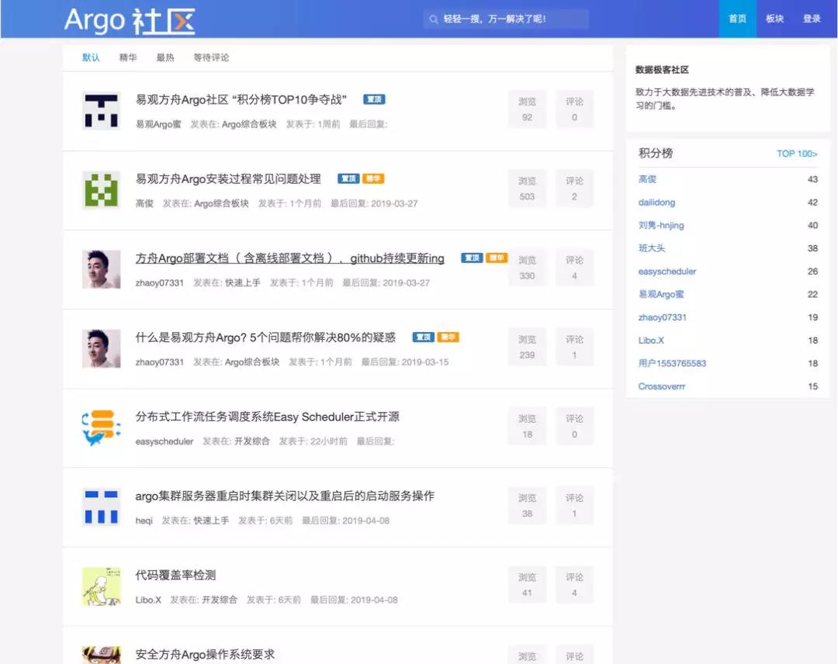Open Crossoverrr in the ranking list
838x664 pixels.
662,386
